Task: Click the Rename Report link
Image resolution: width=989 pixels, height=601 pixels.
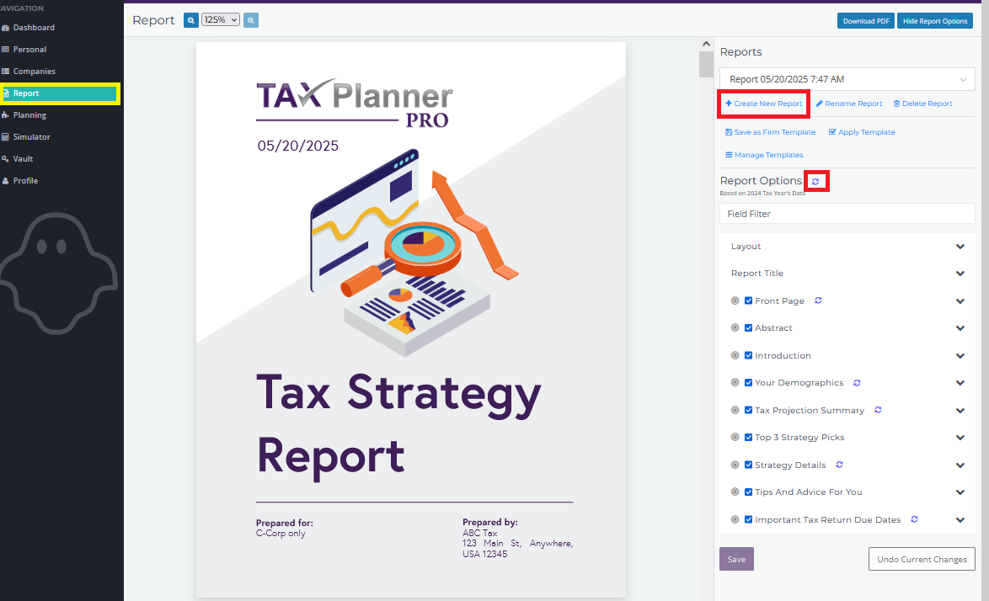Action: tap(849, 104)
